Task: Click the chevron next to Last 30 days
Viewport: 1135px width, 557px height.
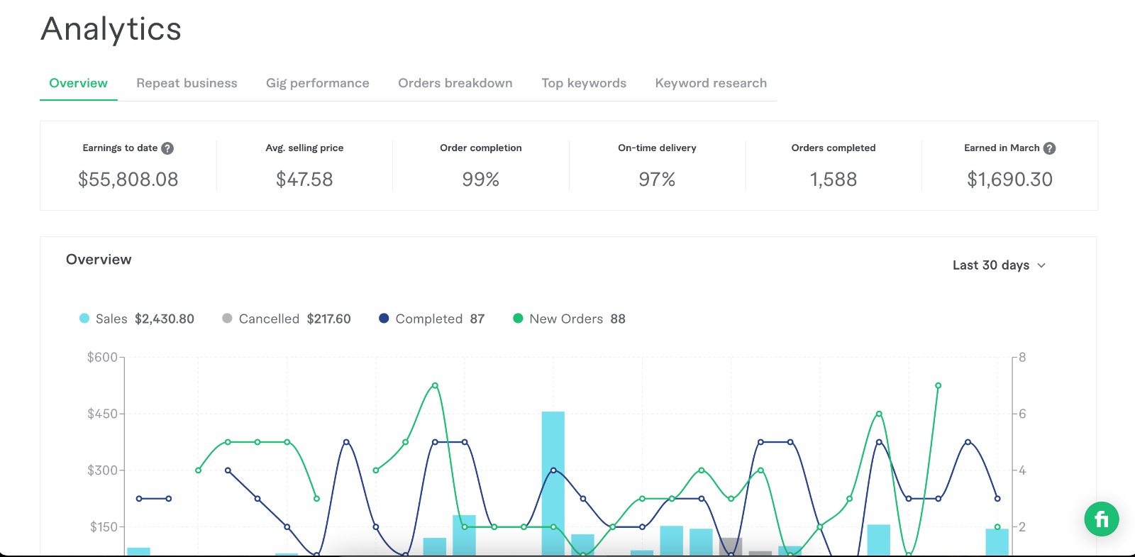Action: point(1041,265)
